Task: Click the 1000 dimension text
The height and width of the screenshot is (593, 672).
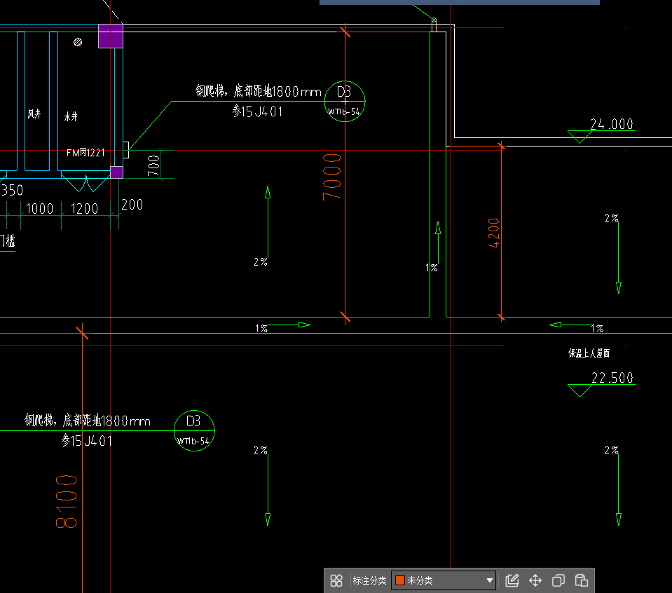Action: tap(39, 209)
